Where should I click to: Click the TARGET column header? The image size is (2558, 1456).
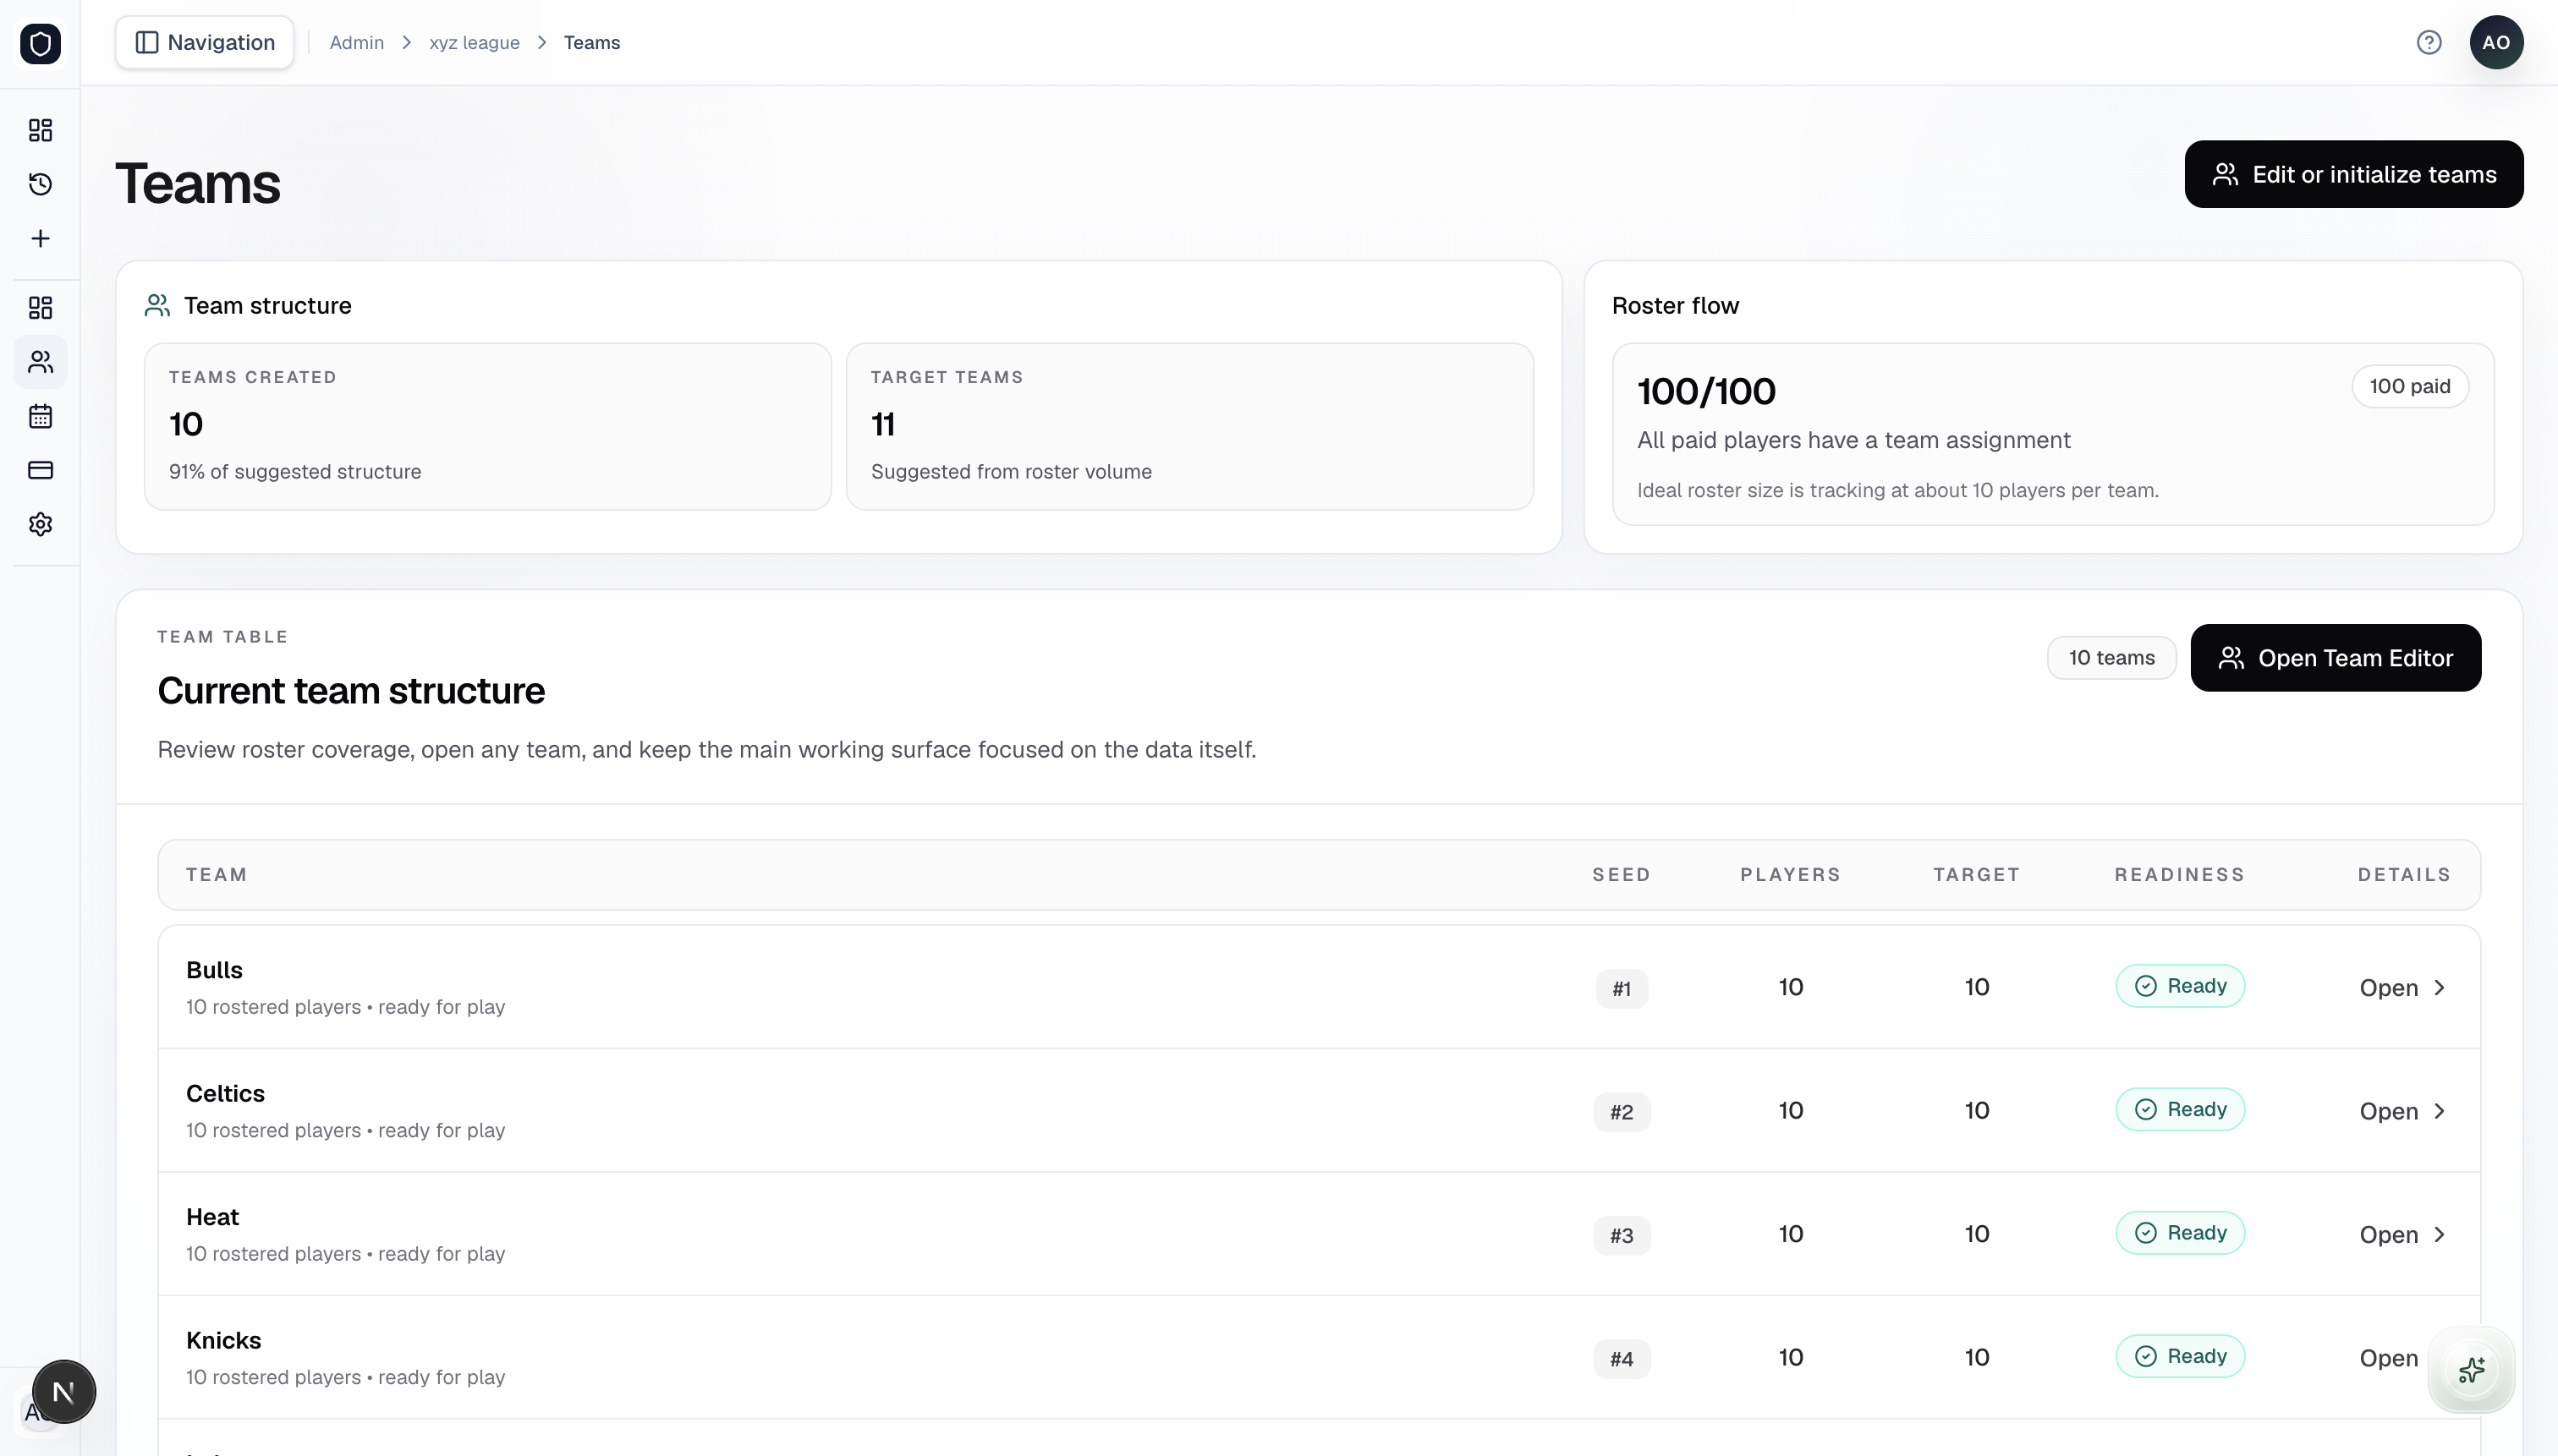(x=1977, y=874)
